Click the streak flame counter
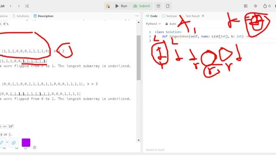Viewport: 276px width, 155px height. [x=267, y=6]
